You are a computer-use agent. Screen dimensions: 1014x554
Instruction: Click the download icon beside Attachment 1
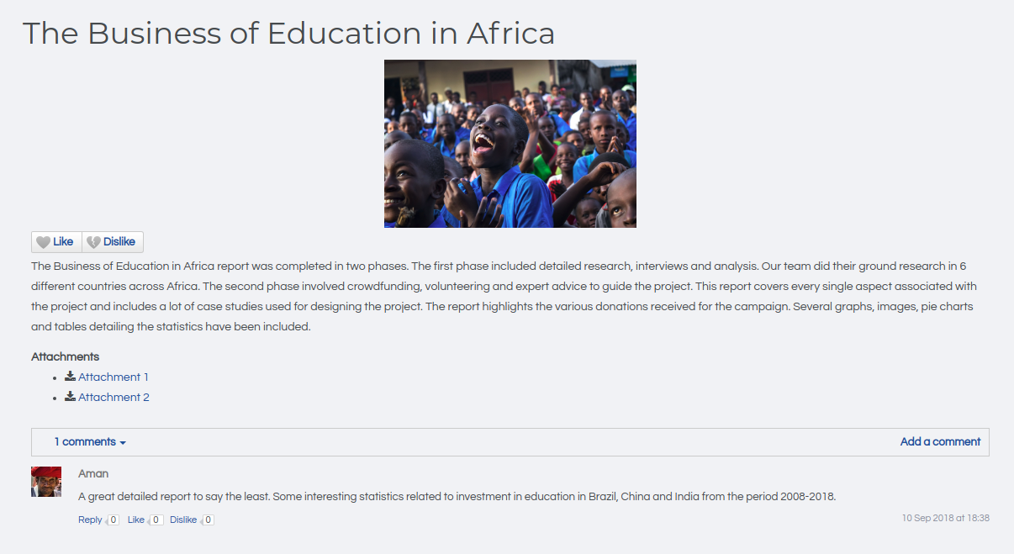71,377
